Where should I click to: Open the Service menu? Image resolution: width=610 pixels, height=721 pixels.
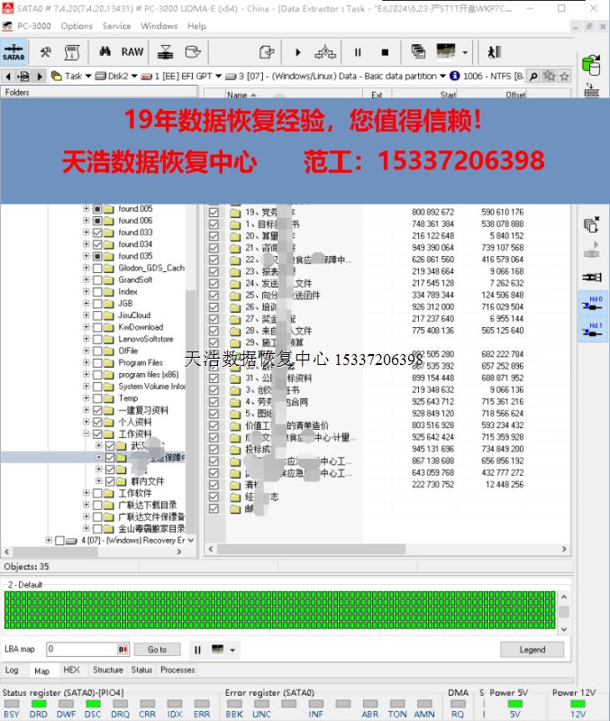pos(116,26)
